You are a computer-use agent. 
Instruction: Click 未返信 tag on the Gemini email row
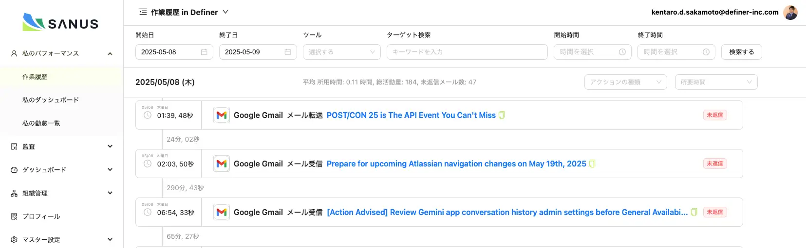coord(714,212)
